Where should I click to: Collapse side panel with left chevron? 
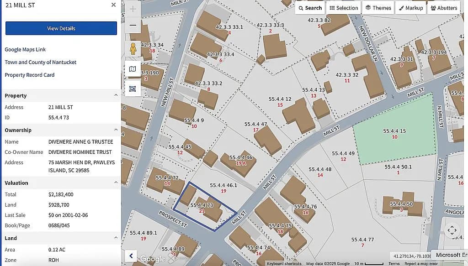(131, 256)
